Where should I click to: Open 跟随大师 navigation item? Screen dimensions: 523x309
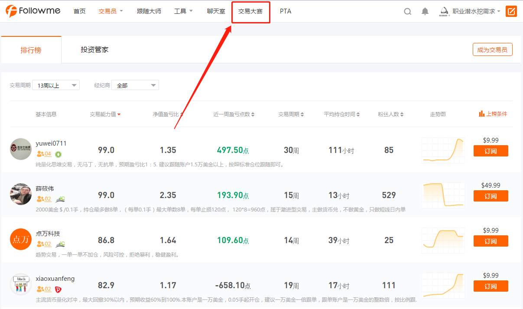click(x=149, y=11)
